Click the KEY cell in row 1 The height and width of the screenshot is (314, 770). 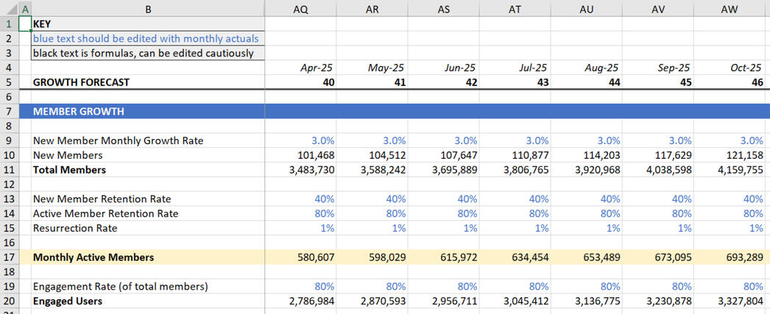[148, 24]
